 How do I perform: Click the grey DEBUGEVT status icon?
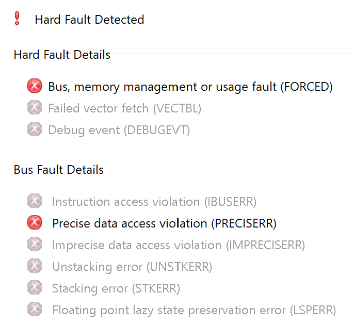[35, 129]
